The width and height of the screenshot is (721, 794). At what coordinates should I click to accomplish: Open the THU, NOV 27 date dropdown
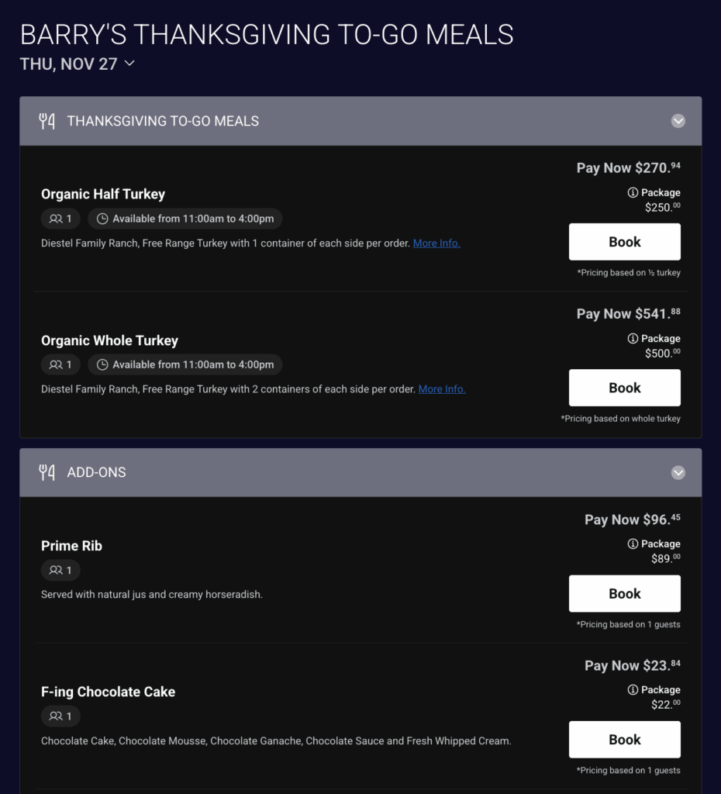tap(129, 64)
